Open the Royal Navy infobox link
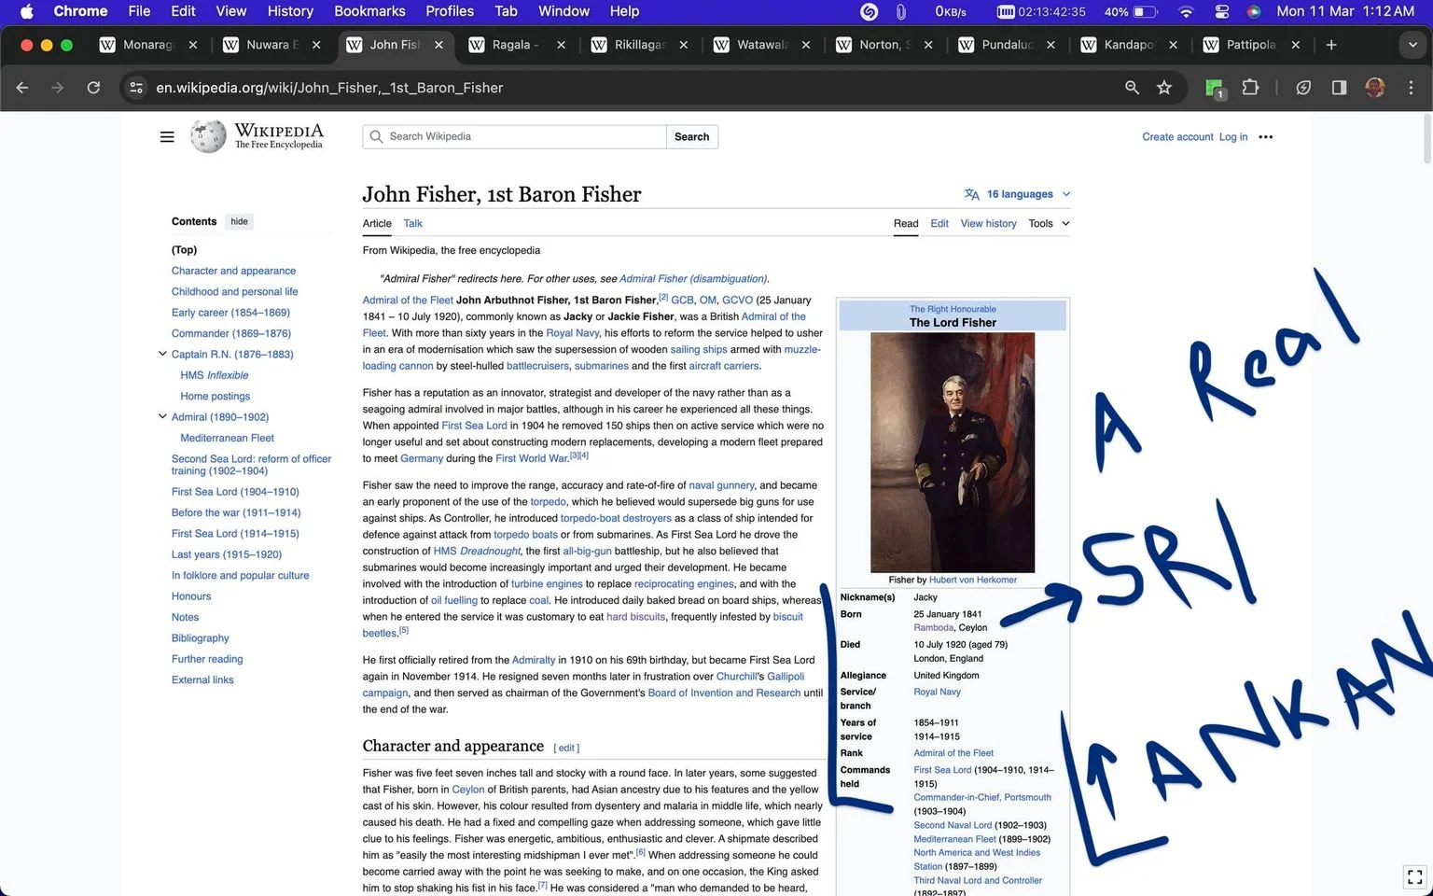 pyautogui.click(x=937, y=693)
